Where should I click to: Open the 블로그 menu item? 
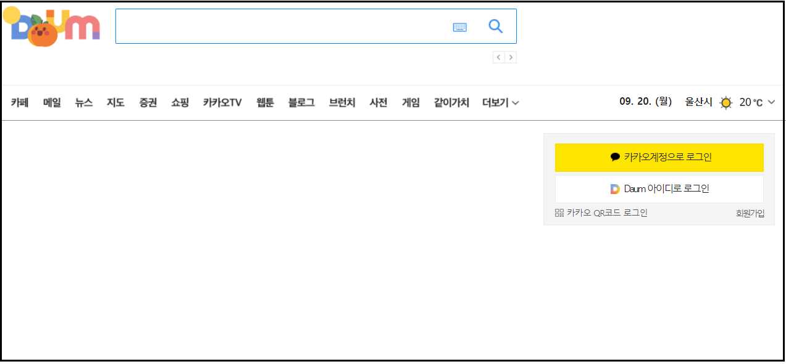(301, 103)
